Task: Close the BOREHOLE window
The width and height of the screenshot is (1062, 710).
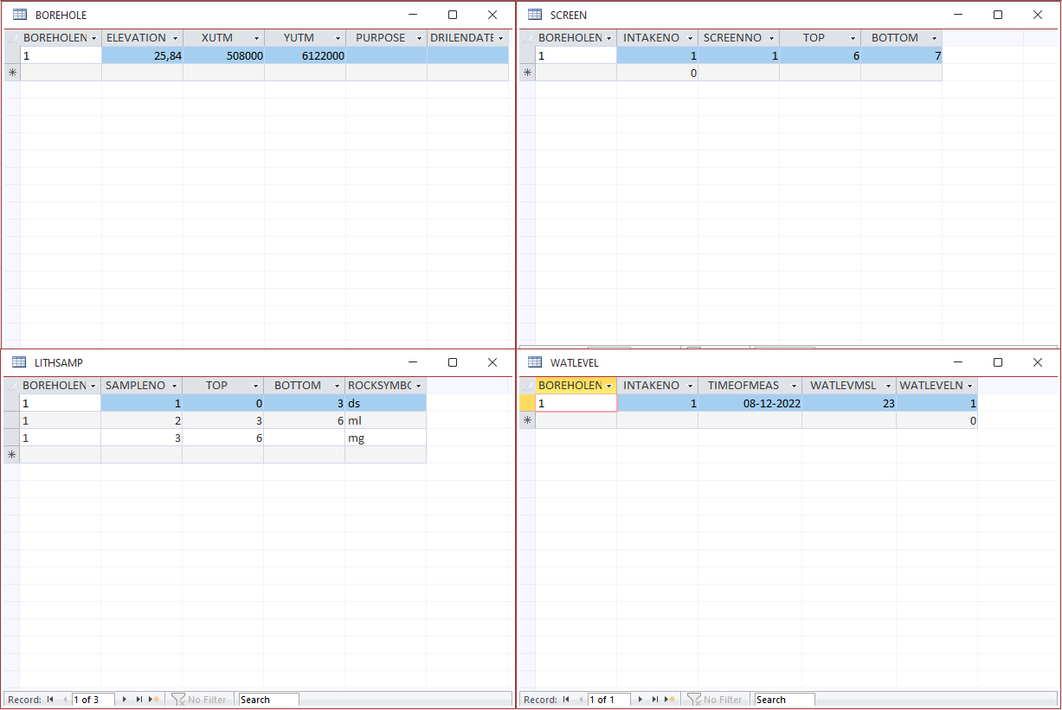Action: tap(492, 15)
